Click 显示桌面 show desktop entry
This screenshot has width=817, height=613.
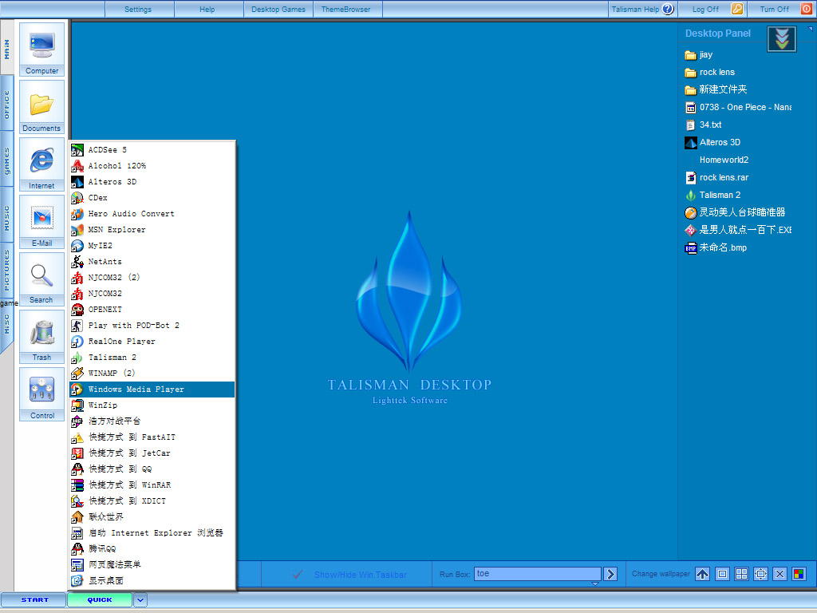[x=152, y=581]
